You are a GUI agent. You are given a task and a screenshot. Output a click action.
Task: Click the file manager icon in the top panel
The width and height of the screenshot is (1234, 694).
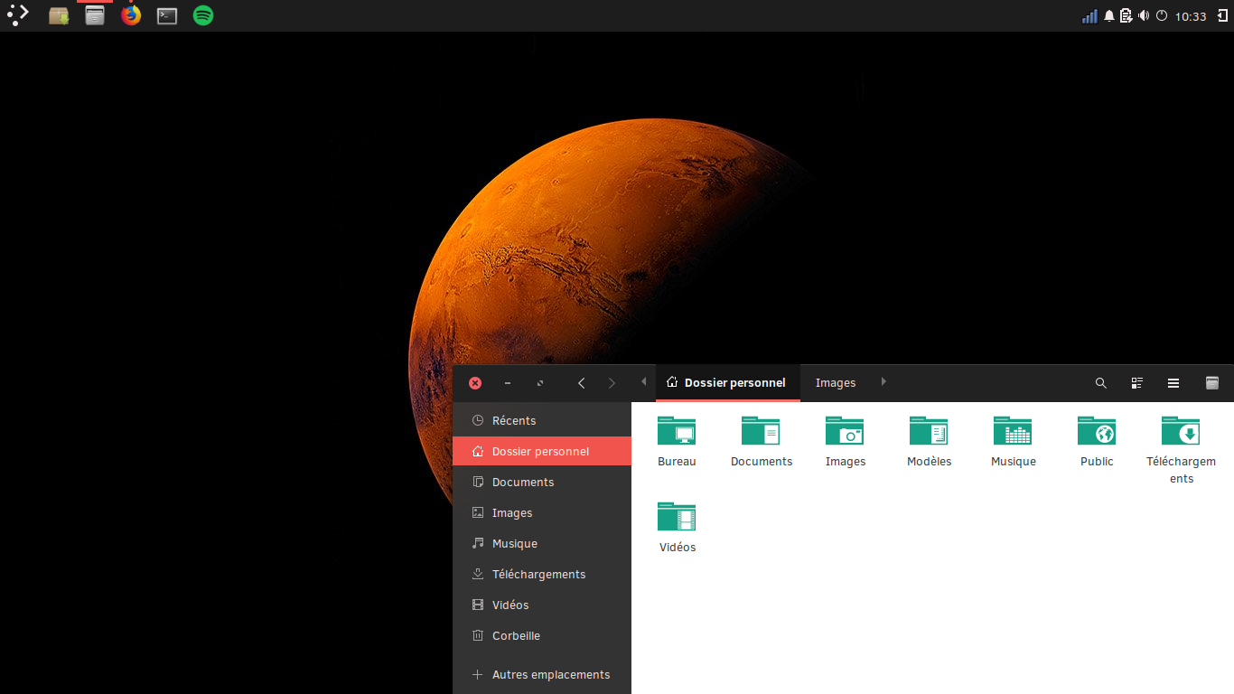coord(95,15)
